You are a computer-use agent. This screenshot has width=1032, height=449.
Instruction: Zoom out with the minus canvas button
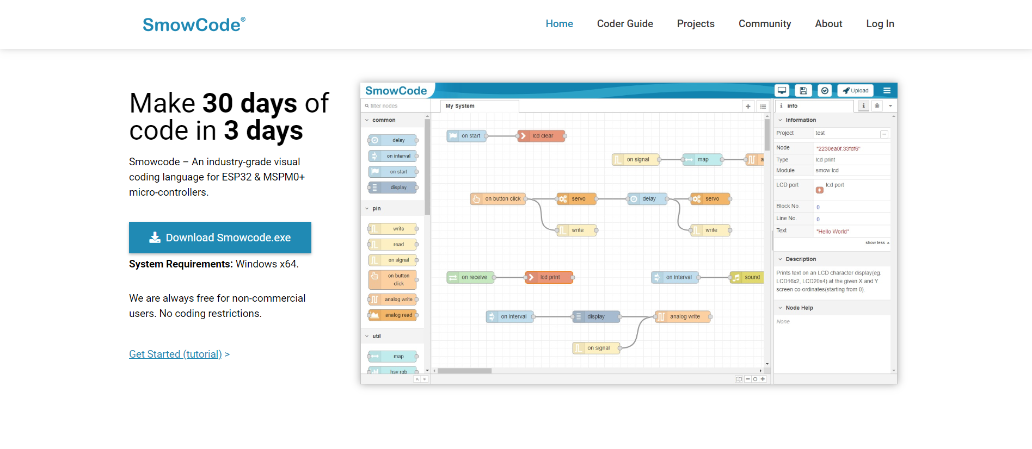[748, 379]
